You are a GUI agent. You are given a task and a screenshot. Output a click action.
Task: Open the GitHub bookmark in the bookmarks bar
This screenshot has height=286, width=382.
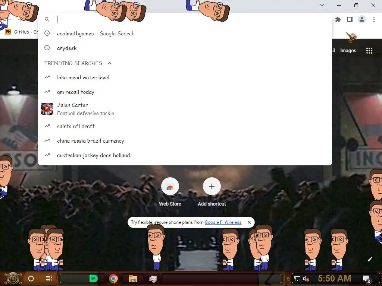pyautogui.click(x=22, y=32)
